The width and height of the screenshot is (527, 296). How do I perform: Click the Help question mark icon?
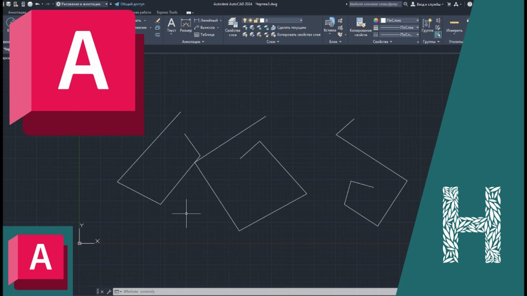[470, 4]
